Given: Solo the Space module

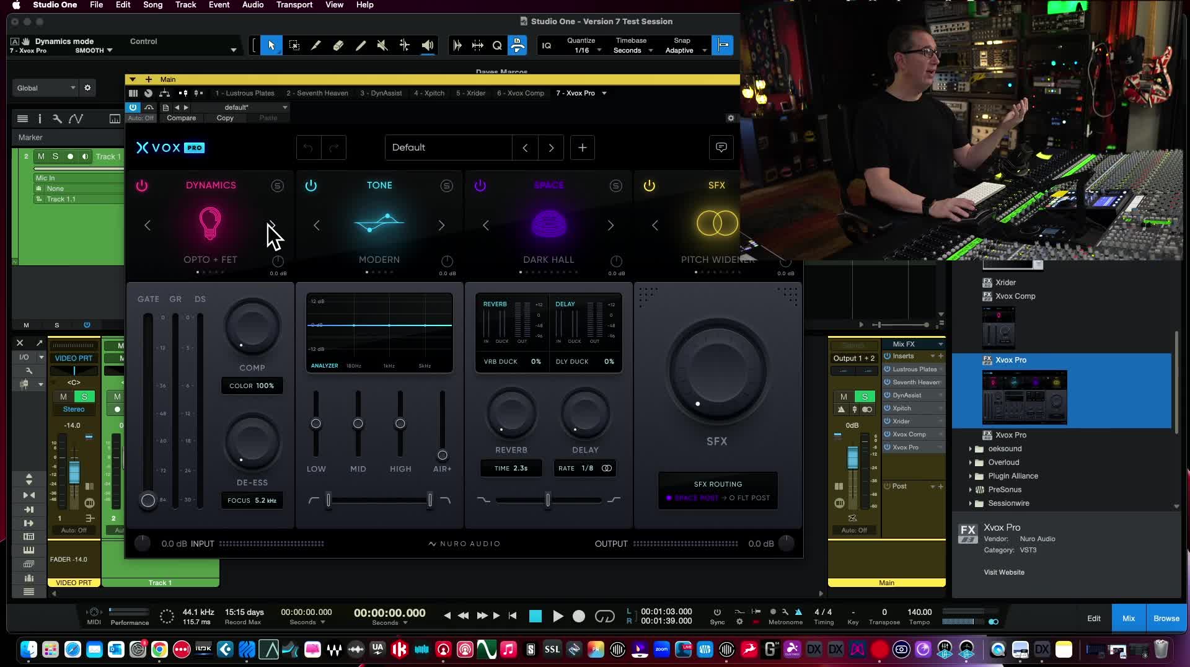Looking at the screenshot, I should coord(616,186).
